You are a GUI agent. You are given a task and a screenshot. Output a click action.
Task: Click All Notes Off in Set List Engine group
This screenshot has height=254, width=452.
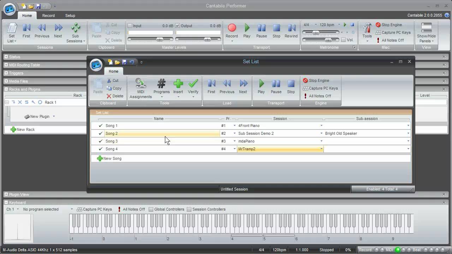pos(317,96)
